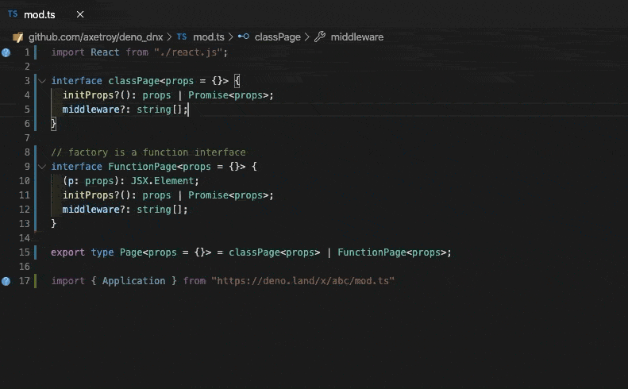Image resolution: width=628 pixels, height=389 pixels.
Task: Click breadcrumb chevron after classPage
Action: point(307,37)
